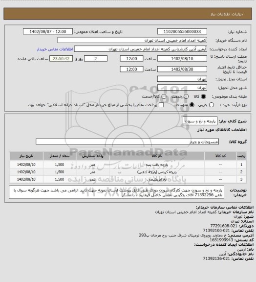The width and height of the screenshot is (256, 282).
Task: Click the کد کالا column header
Action: pos(220,156)
